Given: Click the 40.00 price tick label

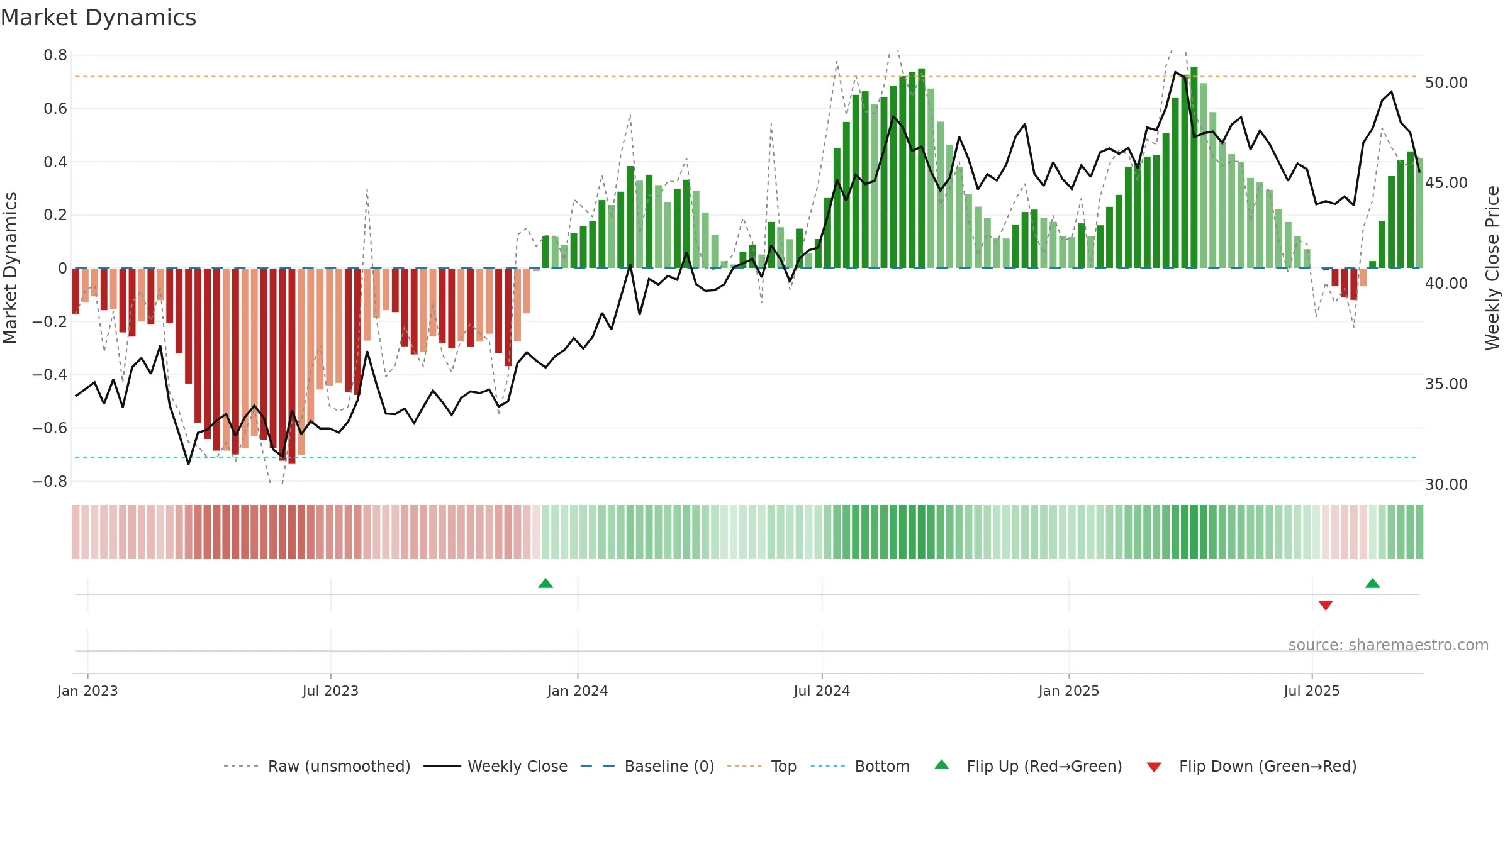Looking at the screenshot, I should [x=1446, y=284].
